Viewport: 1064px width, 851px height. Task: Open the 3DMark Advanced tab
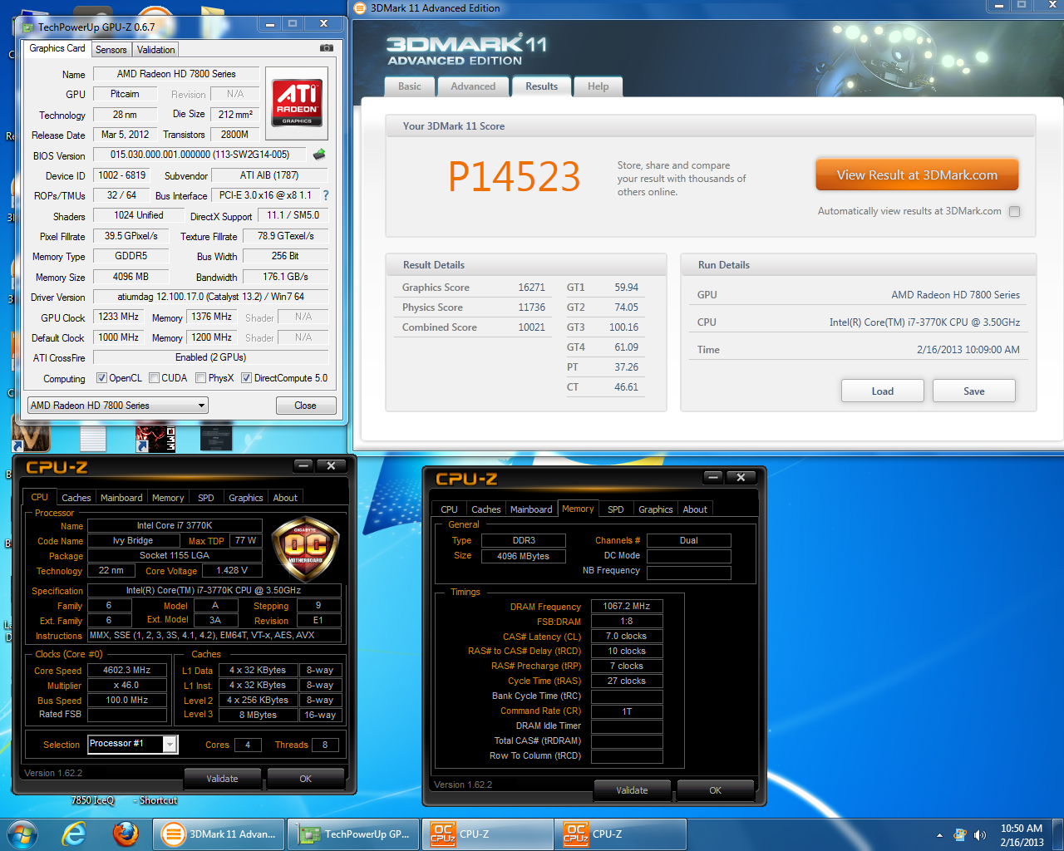point(473,86)
